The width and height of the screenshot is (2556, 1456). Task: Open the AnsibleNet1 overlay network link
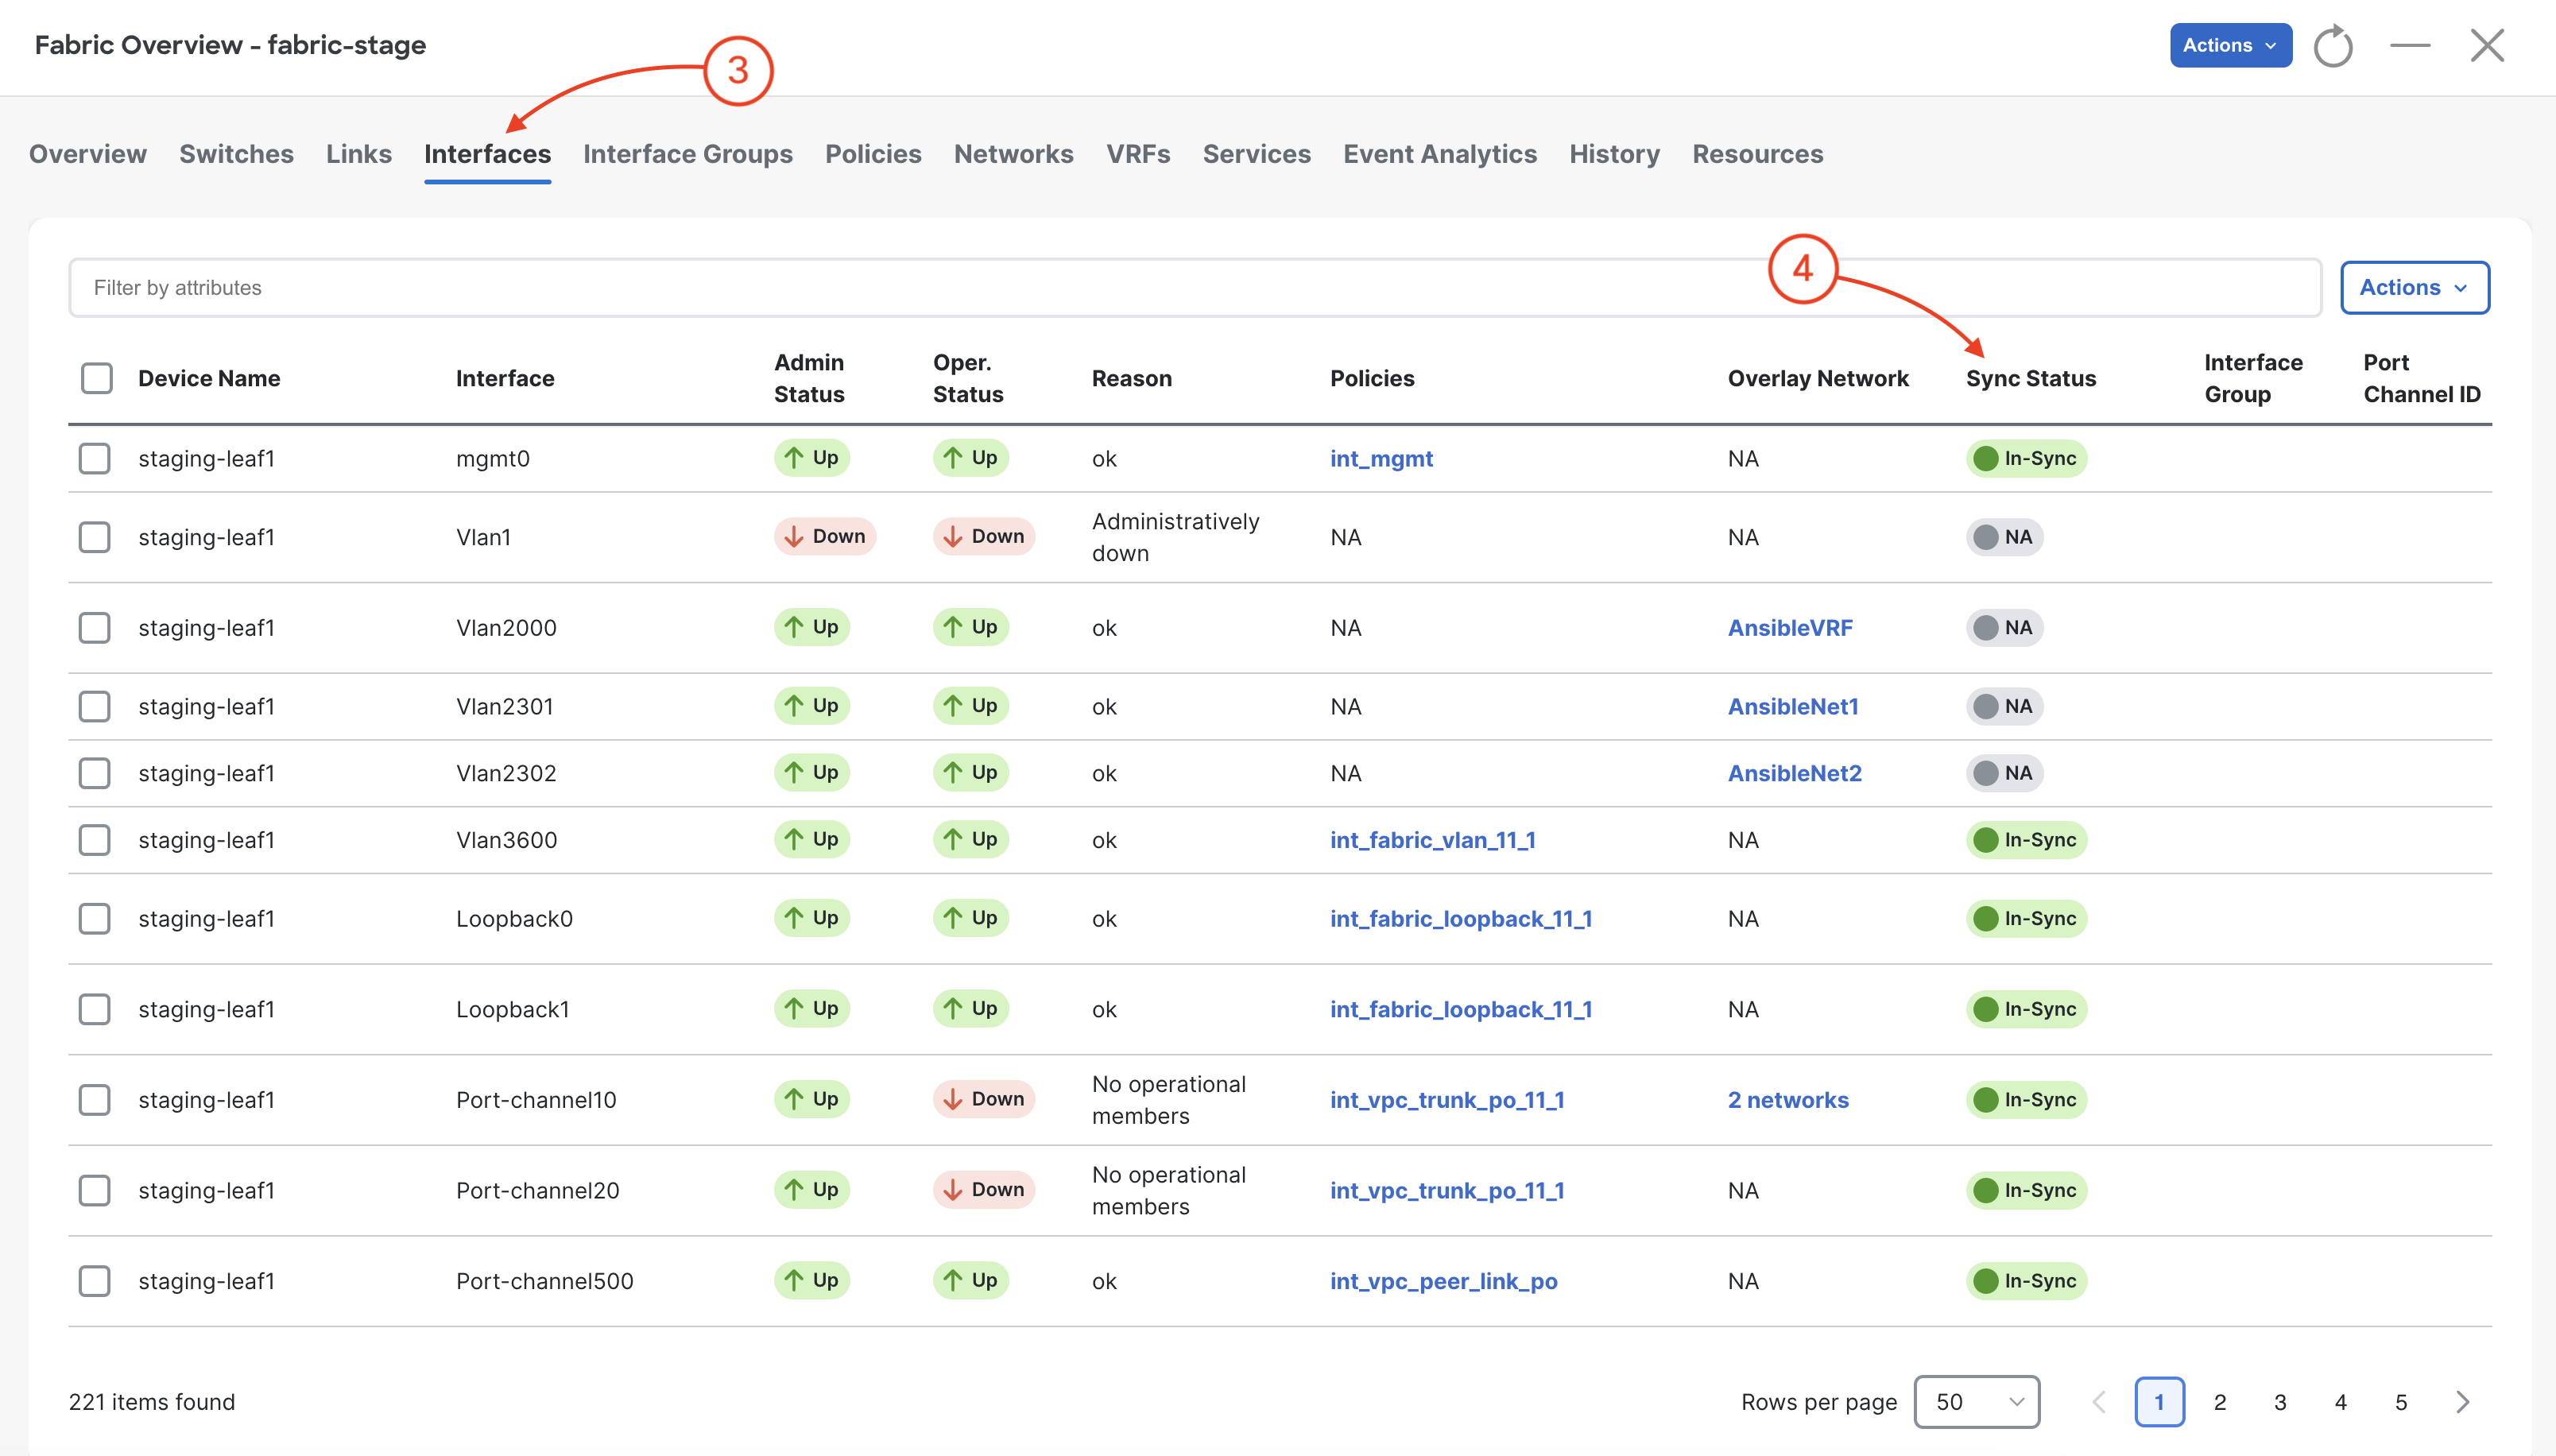pyautogui.click(x=1793, y=707)
